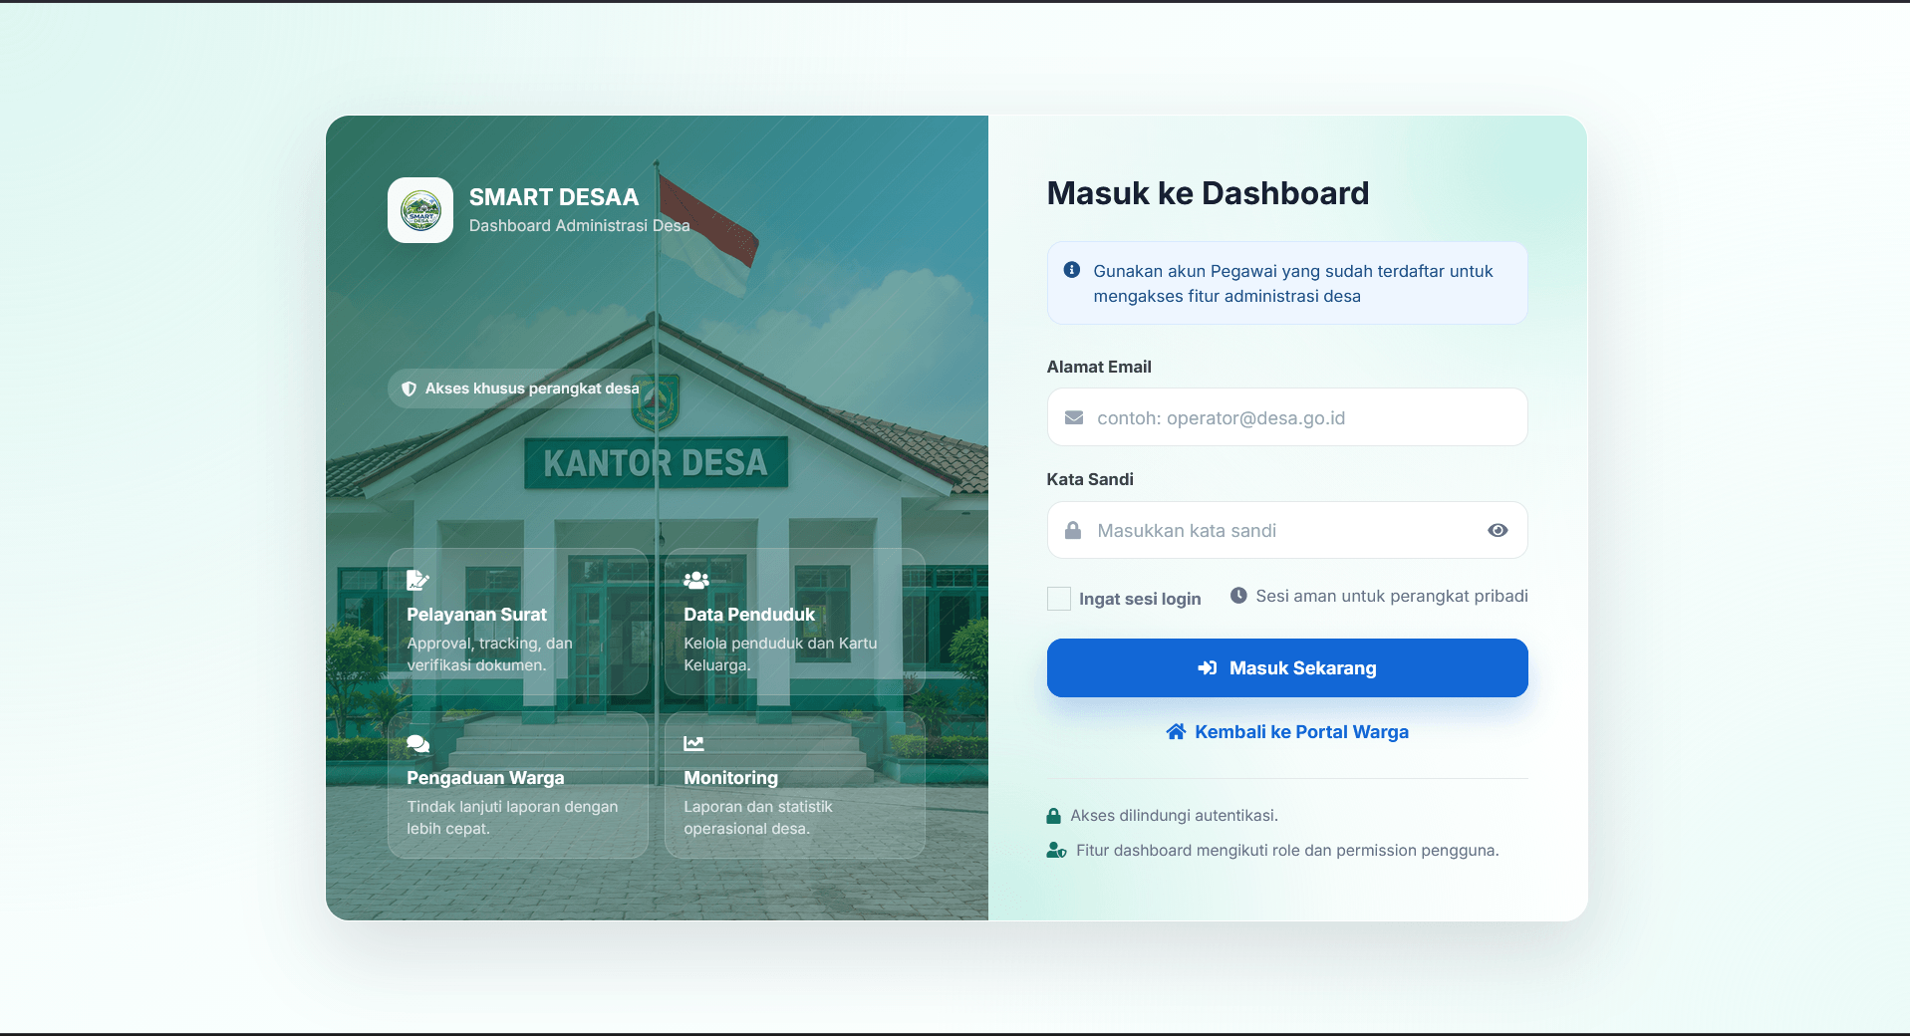Open the Kembali ke Portal Warga link
This screenshot has height=1036, width=1910.
tap(1287, 732)
